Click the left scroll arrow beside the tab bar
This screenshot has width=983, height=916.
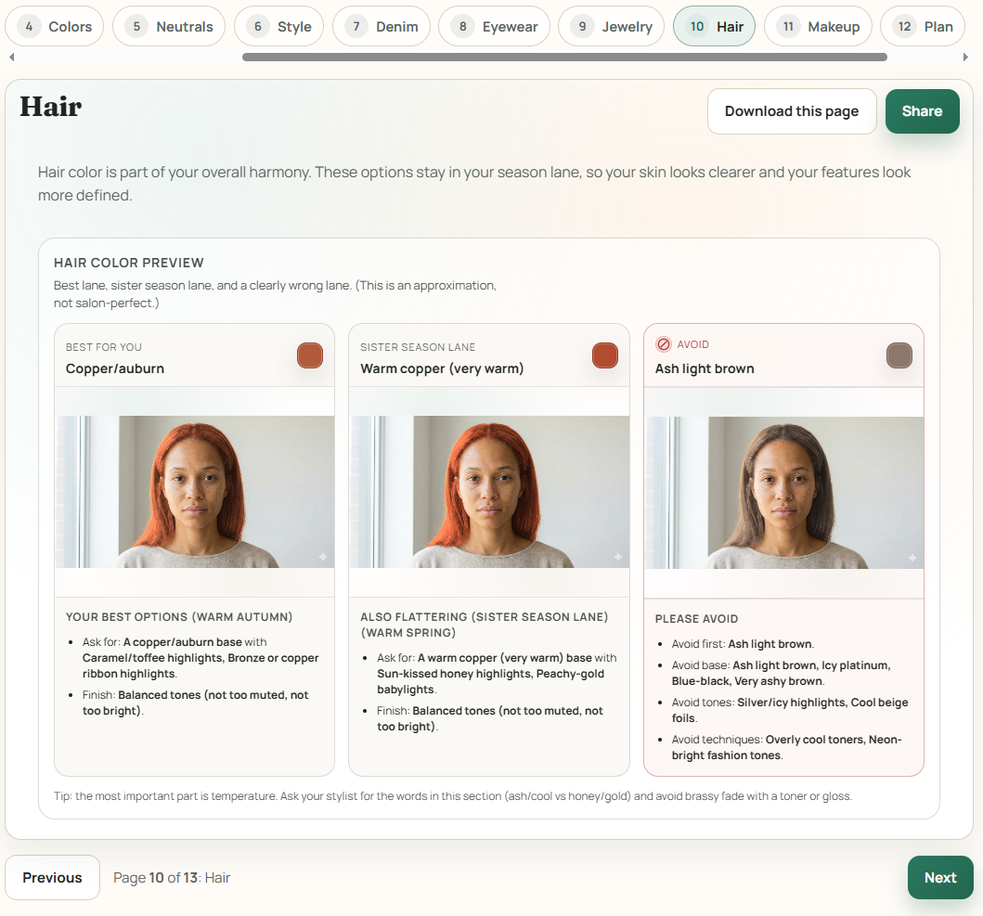[x=11, y=56]
